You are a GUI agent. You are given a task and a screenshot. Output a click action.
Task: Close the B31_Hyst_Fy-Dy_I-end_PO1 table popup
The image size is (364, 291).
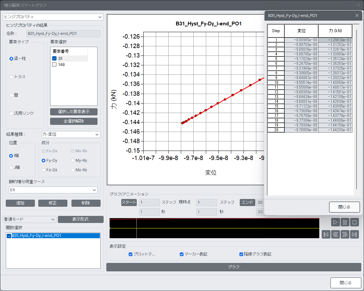tap(357, 16)
